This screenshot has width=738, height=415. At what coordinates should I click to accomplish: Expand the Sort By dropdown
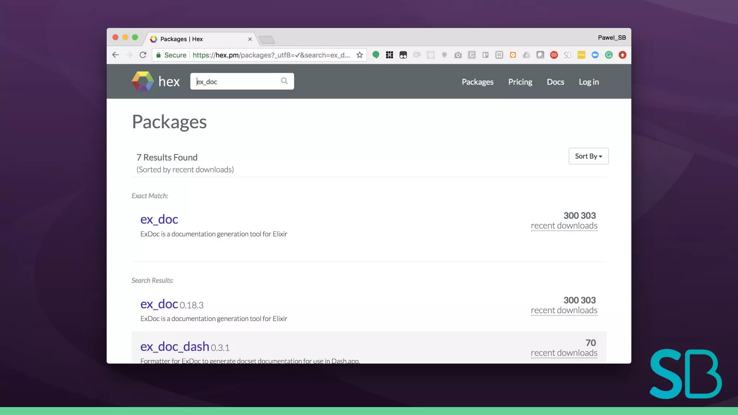coord(588,156)
